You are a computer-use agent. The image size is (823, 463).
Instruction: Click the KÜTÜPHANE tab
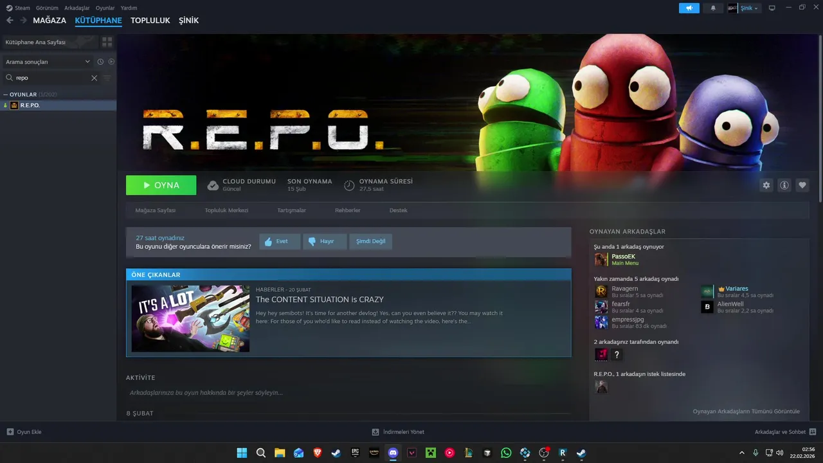click(x=98, y=21)
